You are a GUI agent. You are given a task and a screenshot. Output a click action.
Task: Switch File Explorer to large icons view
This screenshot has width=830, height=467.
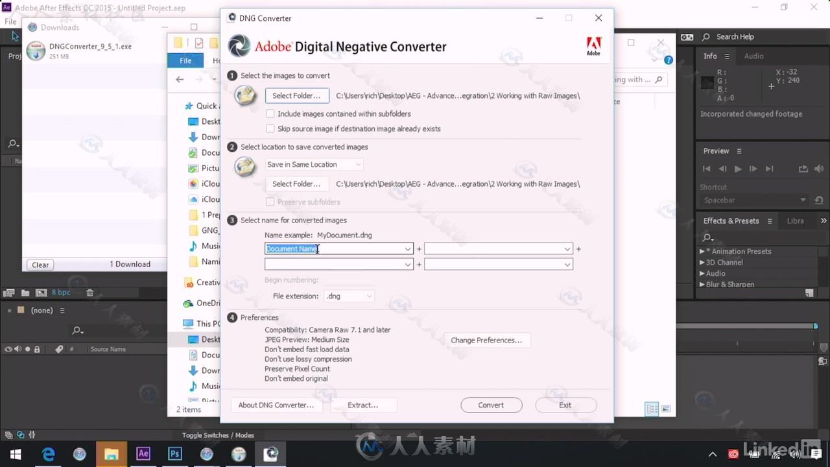[x=666, y=409]
